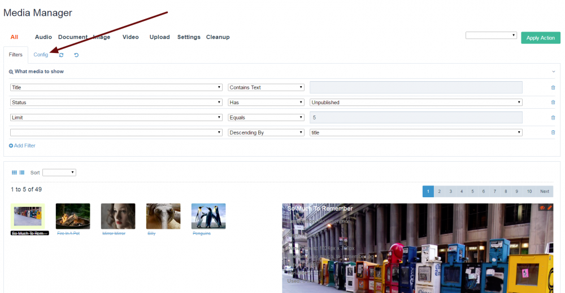Open the action dropdown beside Apply Action
The width and height of the screenshot is (565, 293).
[x=491, y=35]
